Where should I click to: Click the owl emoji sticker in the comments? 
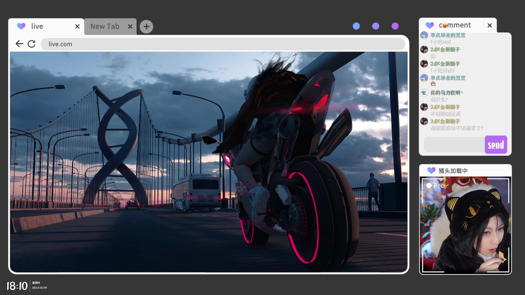pos(433,84)
